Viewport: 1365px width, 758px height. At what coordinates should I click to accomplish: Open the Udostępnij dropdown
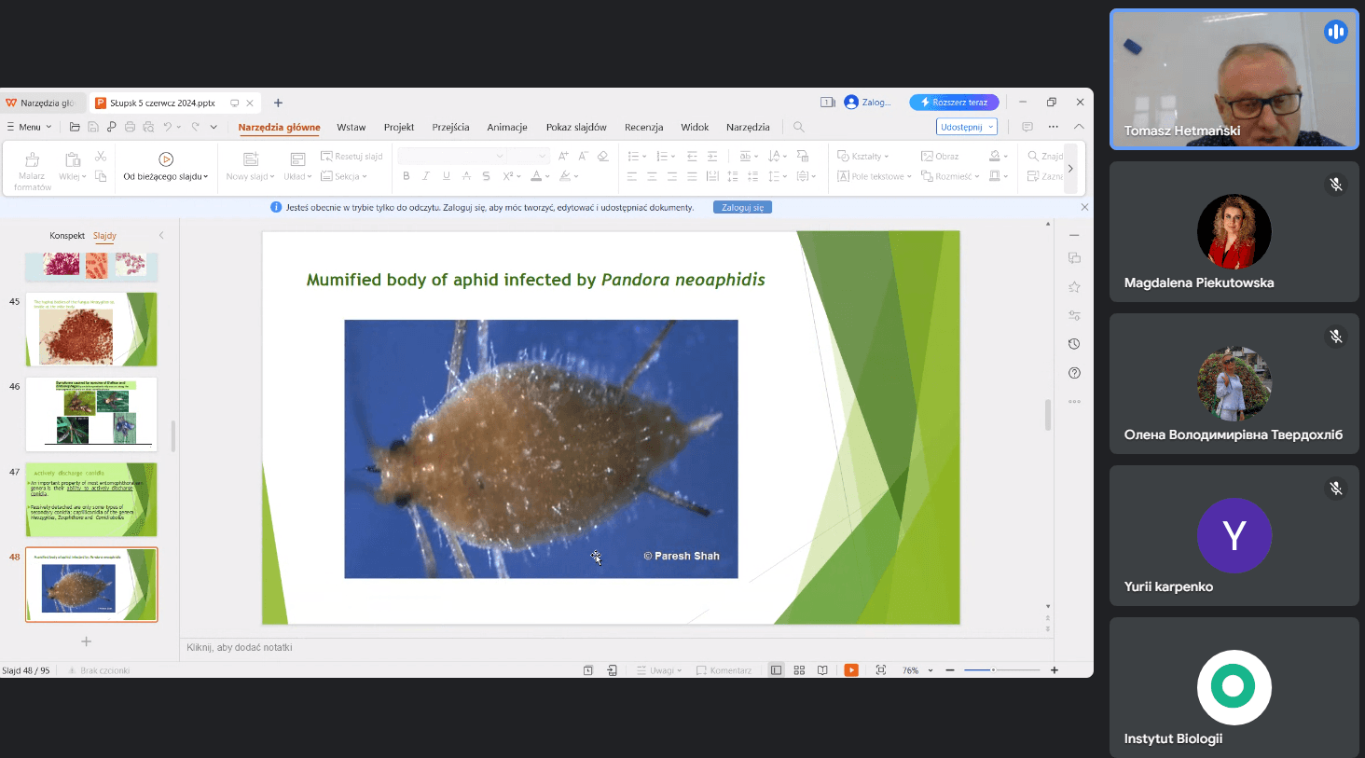click(966, 127)
